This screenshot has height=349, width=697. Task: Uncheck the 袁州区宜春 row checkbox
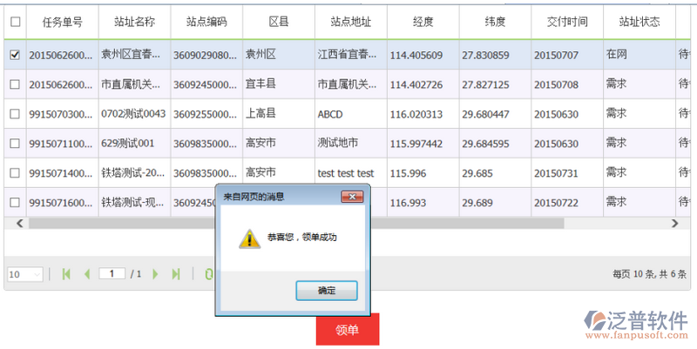pyautogui.click(x=14, y=55)
